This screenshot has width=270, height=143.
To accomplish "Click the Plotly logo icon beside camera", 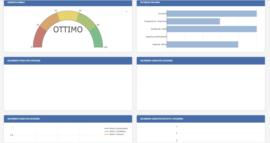I will click(x=127, y=11).
